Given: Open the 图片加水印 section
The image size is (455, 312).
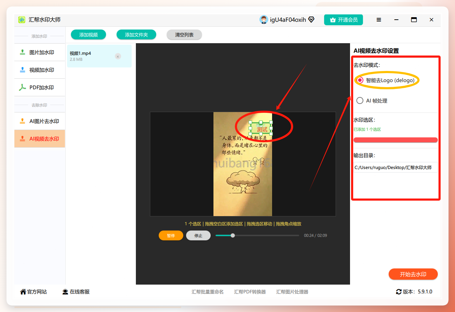Looking at the screenshot, I should pos(40,52).
